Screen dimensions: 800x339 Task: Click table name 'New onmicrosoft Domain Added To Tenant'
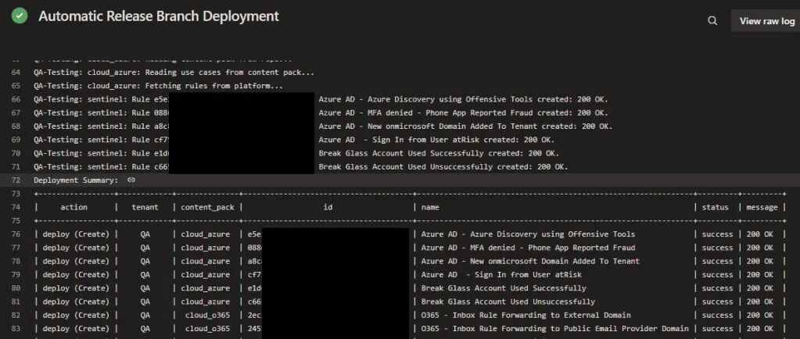(554, 261)
